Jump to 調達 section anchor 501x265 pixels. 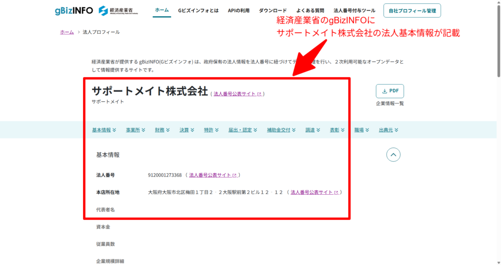pos(313,130)
